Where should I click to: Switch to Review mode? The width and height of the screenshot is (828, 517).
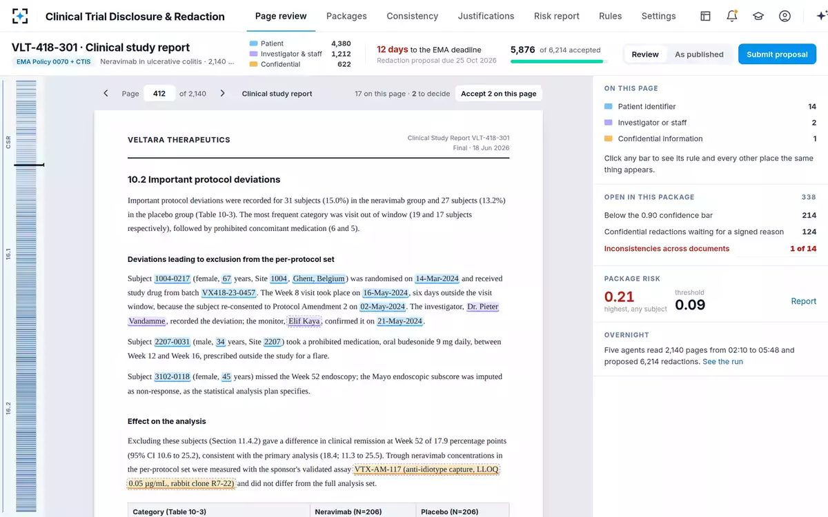(645, 54)
